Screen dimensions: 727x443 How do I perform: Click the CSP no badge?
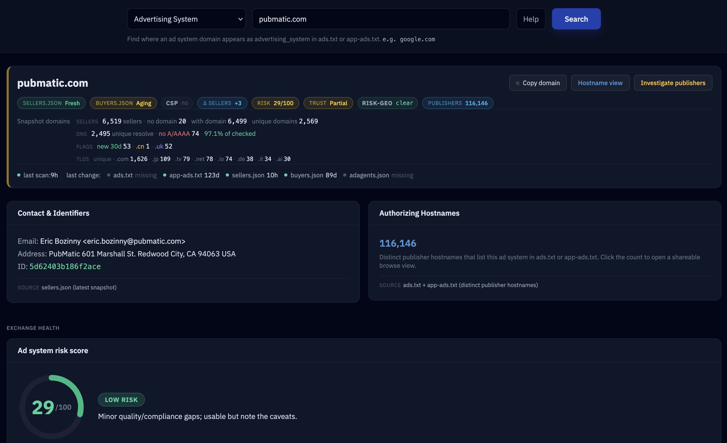point(177,103)
